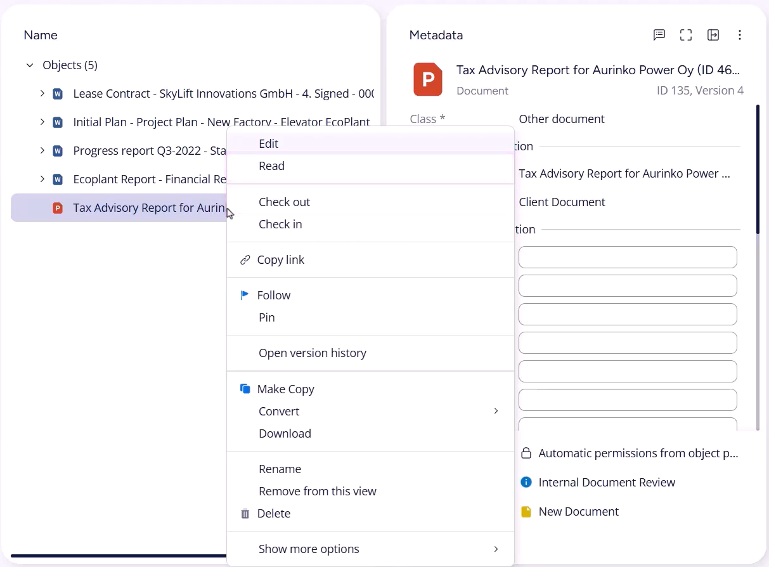Choose Download from the context menu
The width and height of the screenshot is (769, 567).
click(370, 434)
